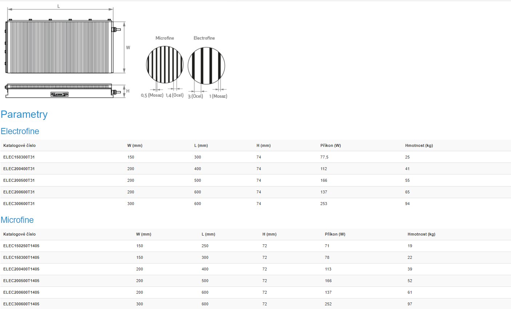The width and height of the screenshot is (511, 309).
Task: Click the Electrofine pole pattern circle
Action: click(206, 66)
